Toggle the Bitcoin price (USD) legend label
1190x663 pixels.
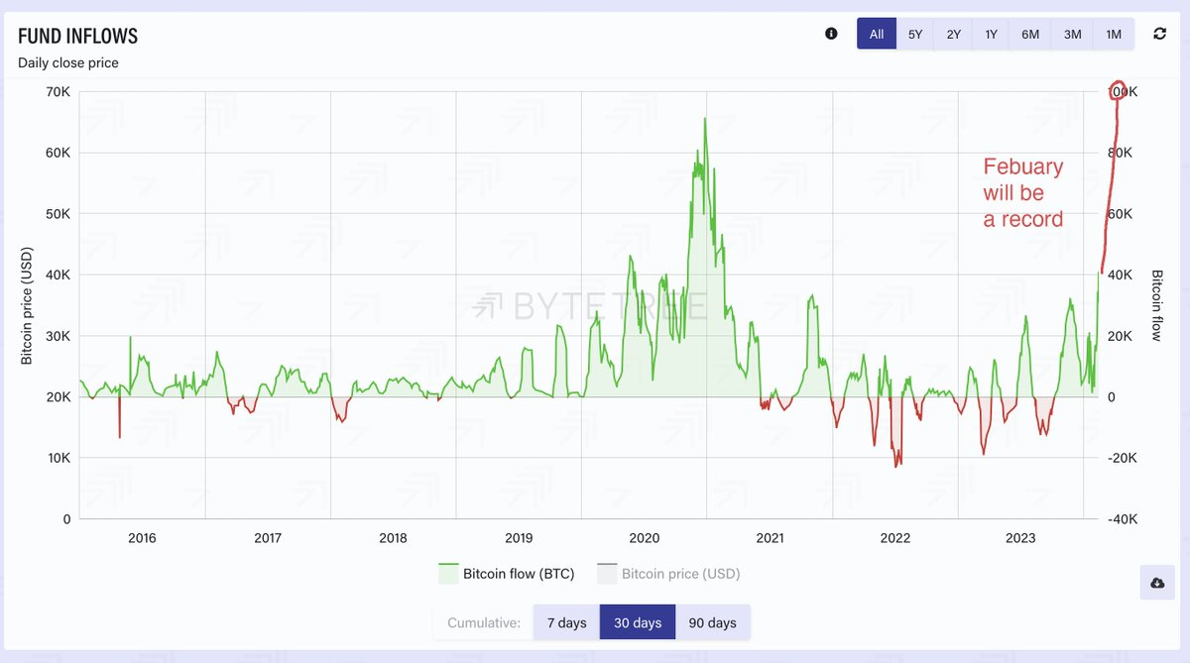pos(680,574)
